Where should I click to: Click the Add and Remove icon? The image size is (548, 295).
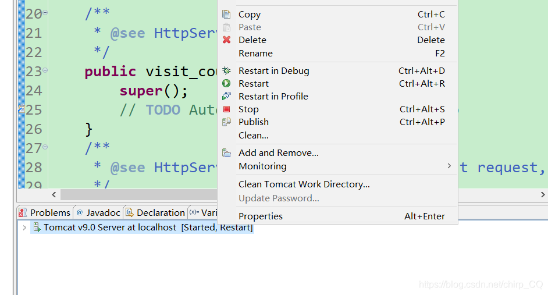(x=226, y=153)
